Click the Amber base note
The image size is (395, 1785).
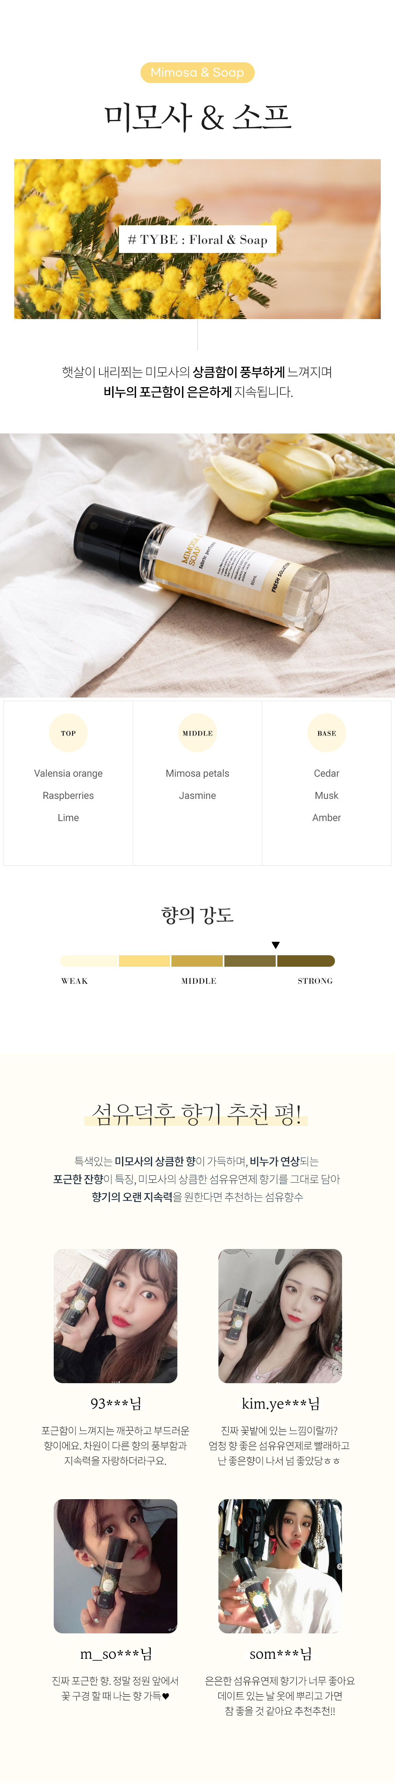[x=327, y=817]
